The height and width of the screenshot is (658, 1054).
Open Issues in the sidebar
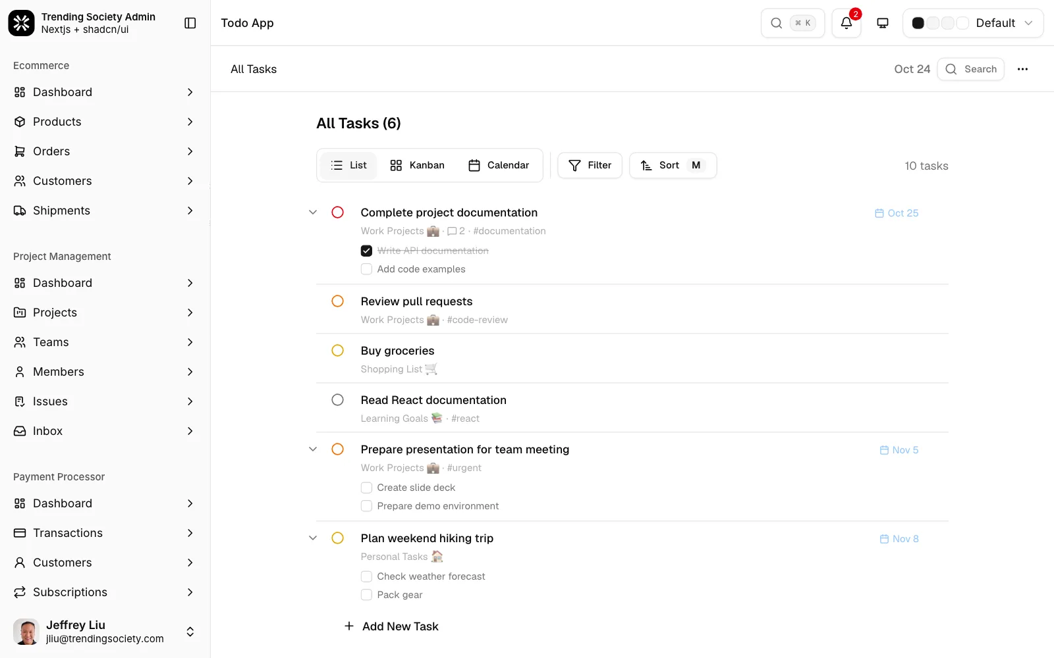[105, 401]
